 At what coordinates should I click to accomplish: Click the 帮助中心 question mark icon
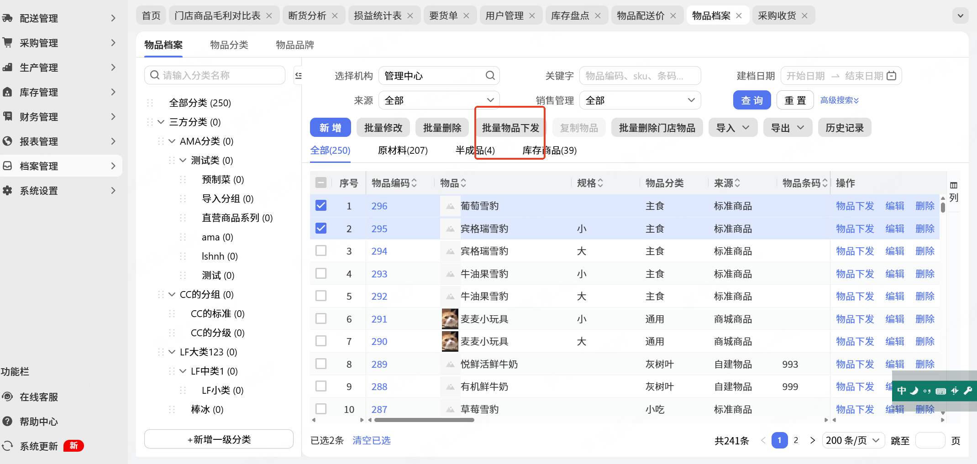[7, 422]
